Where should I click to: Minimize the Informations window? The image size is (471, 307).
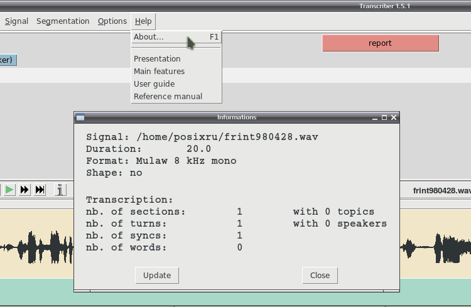(374, 117)
